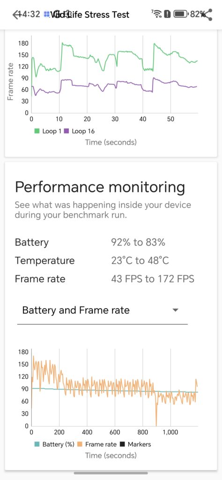
Task: Tap the home gesture bar at bottom
Action: point(111,473)
